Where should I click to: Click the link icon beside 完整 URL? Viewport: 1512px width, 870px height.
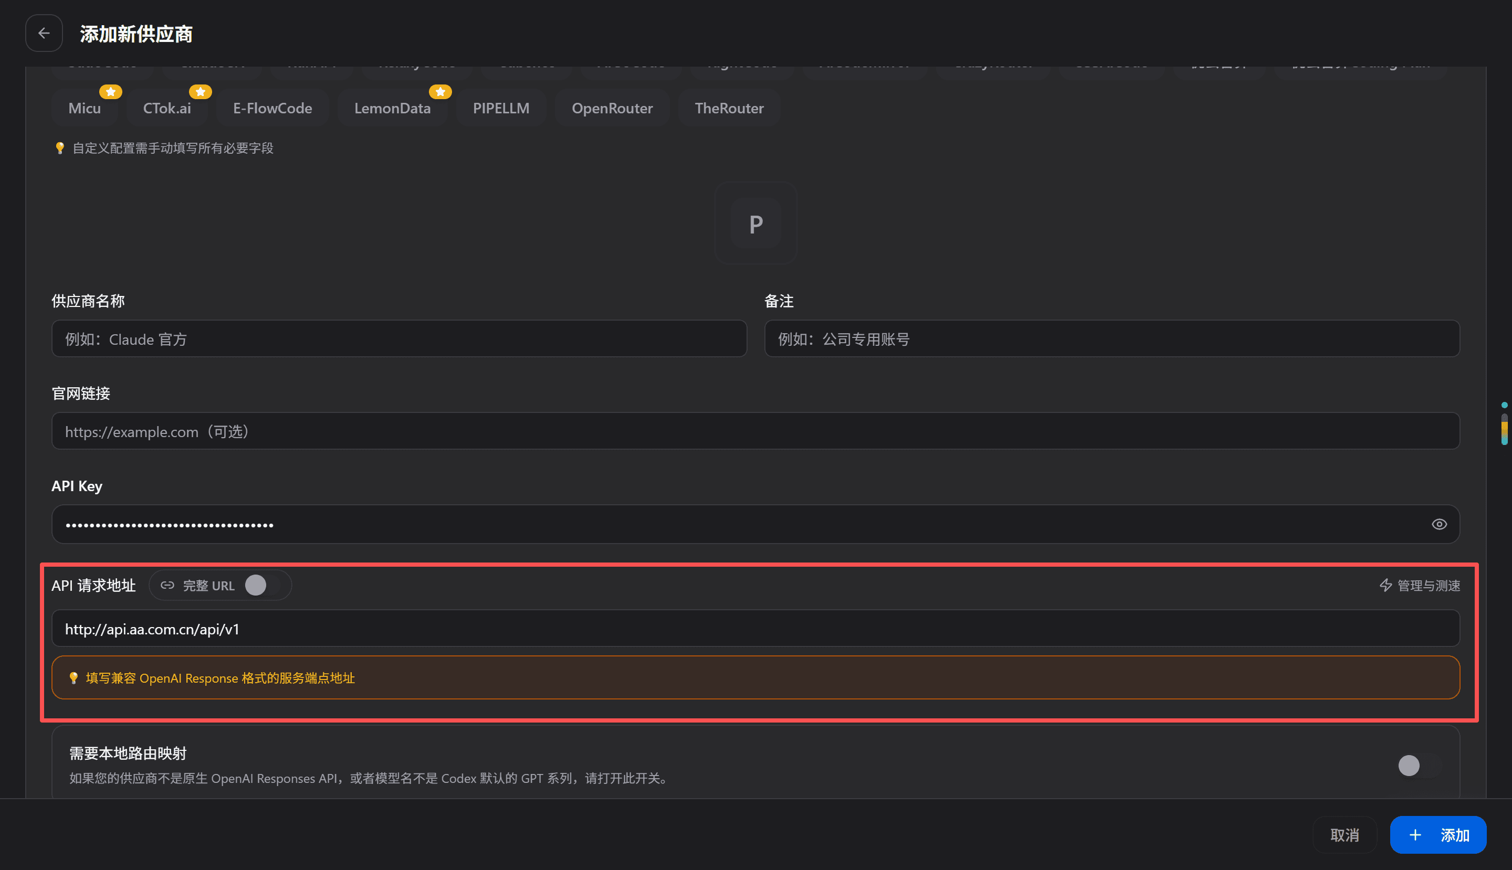[167, 585]
